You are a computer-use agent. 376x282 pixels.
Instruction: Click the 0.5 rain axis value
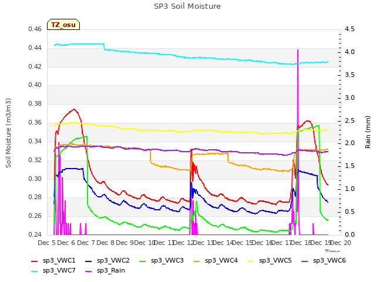point(350,211)
